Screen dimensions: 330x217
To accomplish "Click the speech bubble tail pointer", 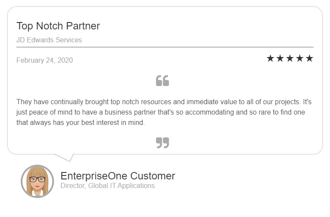I will 64,158.
